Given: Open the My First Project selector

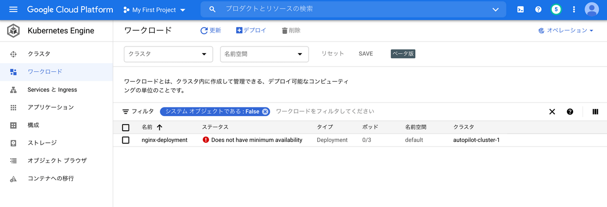Looking at the screenshot, I should (x=155, y=10).
